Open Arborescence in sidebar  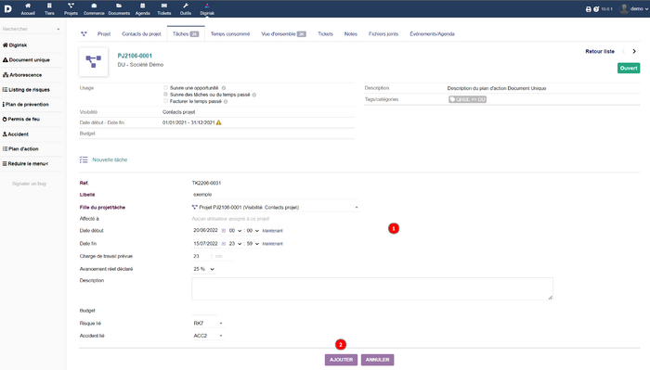tap(22, 75)
